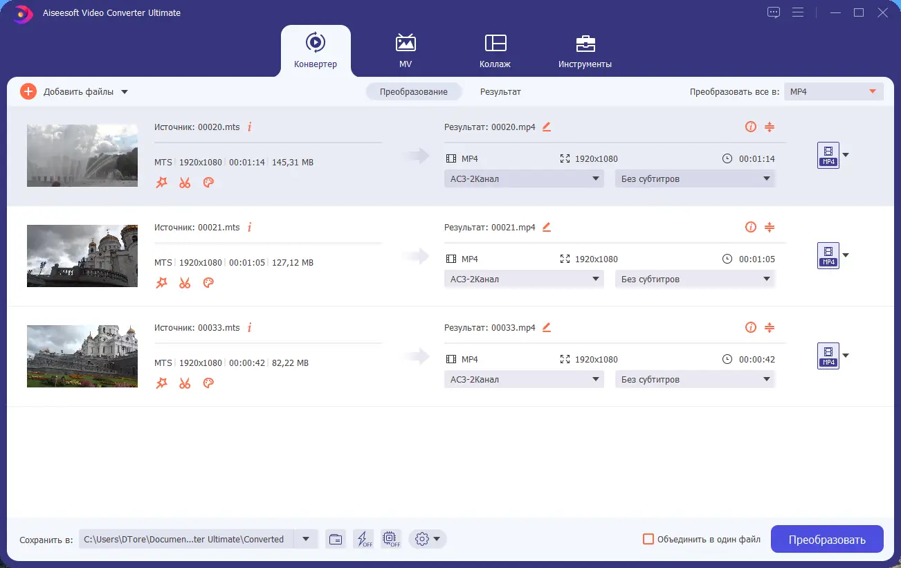Image resolution: width=901 pixels, height=568 pixels.
Task: Choose the MP4 output format for 00021.mp4
Action: 828,255
